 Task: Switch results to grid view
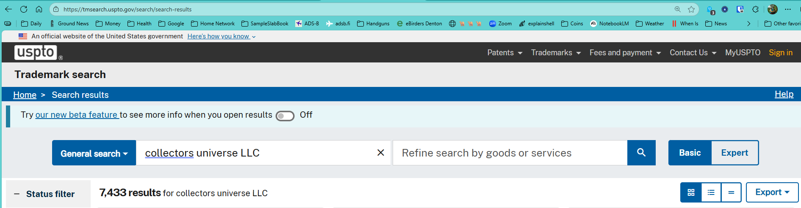click(x=691, y=192)
